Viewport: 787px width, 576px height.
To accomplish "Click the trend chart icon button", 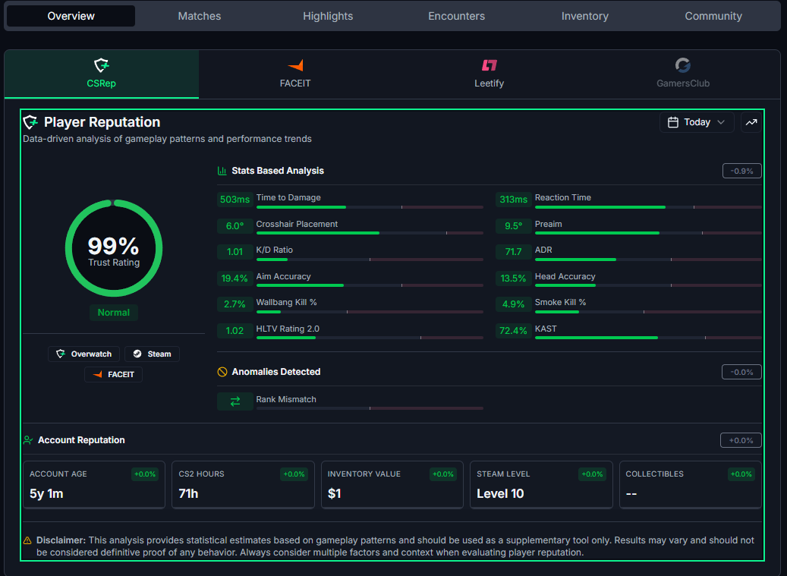I will [x=751, y=122].
